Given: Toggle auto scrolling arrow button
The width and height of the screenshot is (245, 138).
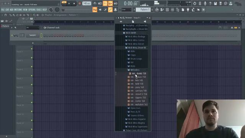Looking at the screenshot, I should 100,10.
